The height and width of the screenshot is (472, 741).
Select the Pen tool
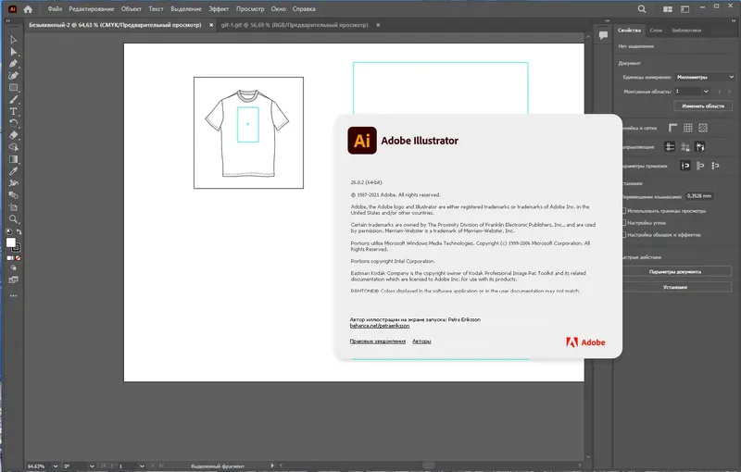point(13,64)
